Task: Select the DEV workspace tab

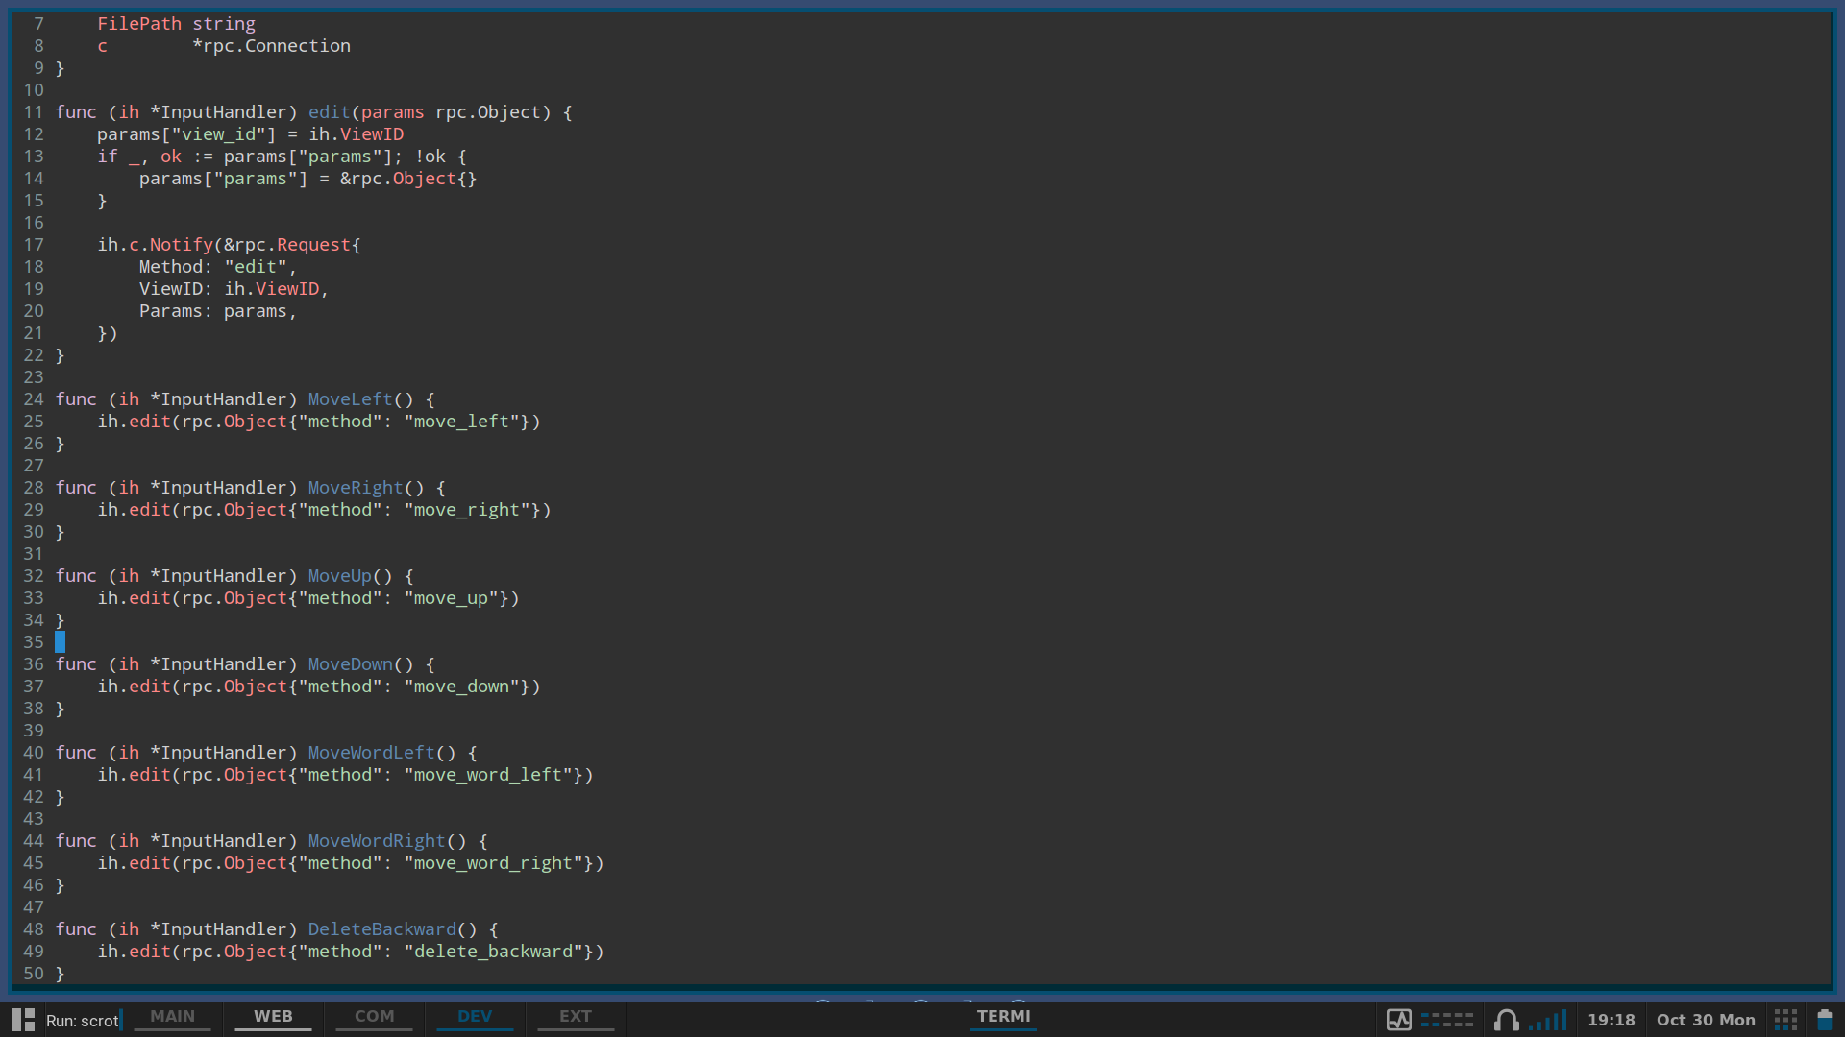Action: (x=475, y=1016)
